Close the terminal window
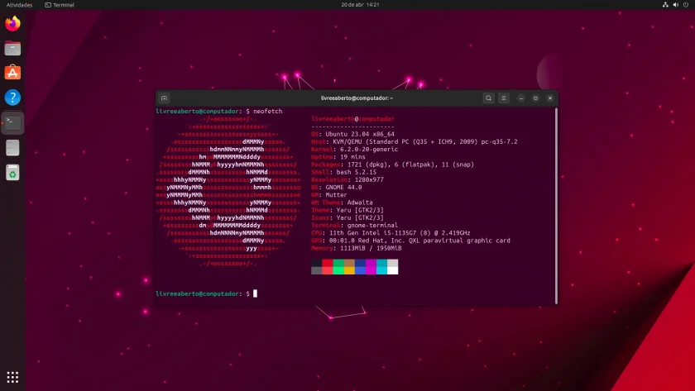This screenshot has width=695, height=391. click(x=550, y=98)
